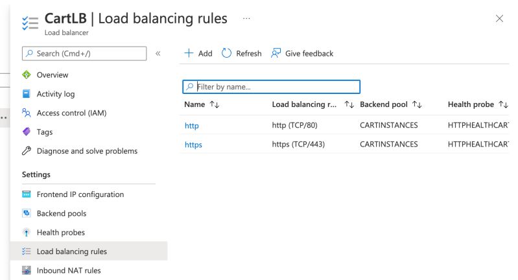Click the filter field magnifier icon
This screenshot has width=518, height=280.
[x=189, y=86]
